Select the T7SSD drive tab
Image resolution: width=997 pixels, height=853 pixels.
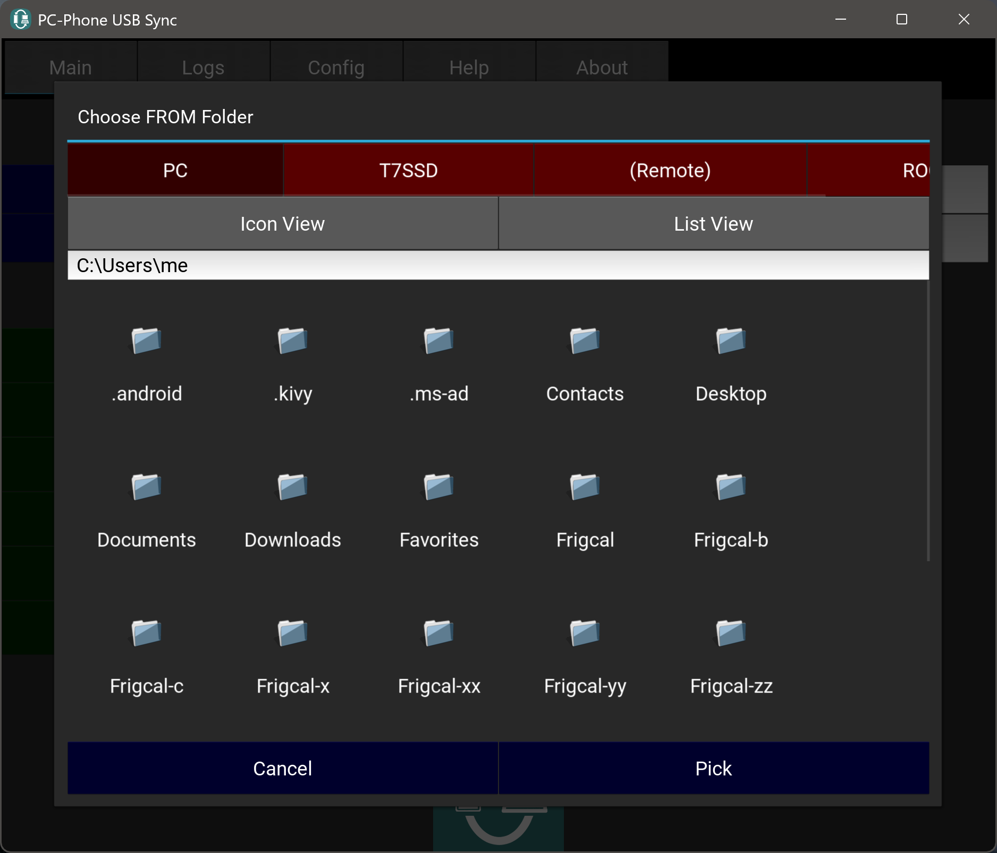(408, 170)
